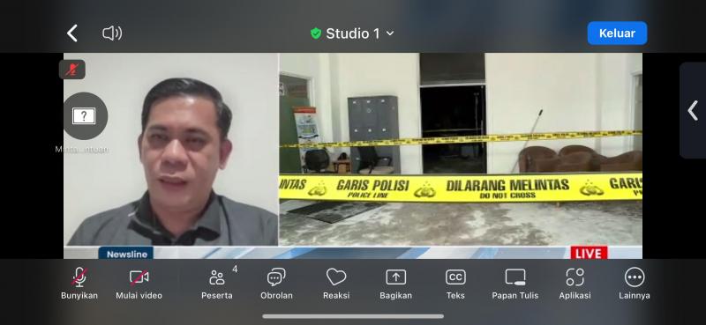Click the green security shield icon
This screenshot has height=325, width=706.
[316, 33]
